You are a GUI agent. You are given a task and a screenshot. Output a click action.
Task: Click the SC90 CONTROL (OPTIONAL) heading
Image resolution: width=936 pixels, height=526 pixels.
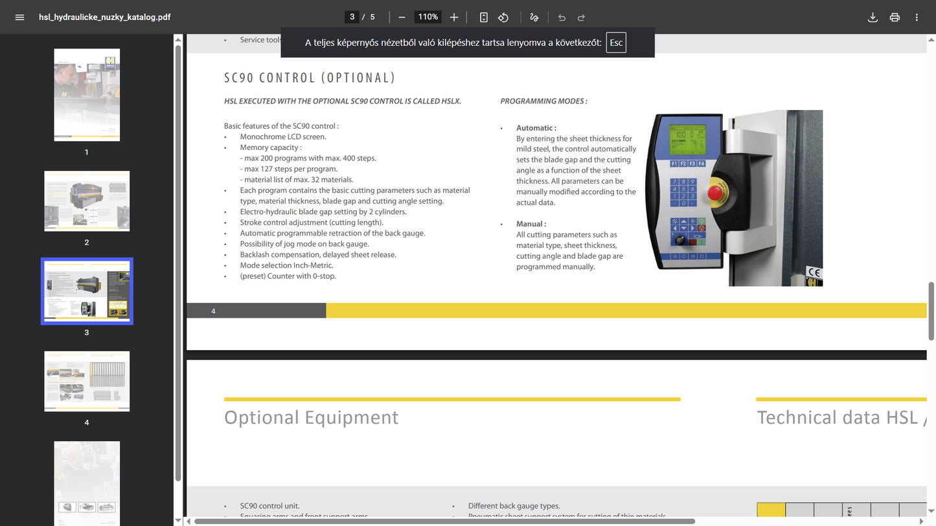pyautogui.click(x=310, y=78)
